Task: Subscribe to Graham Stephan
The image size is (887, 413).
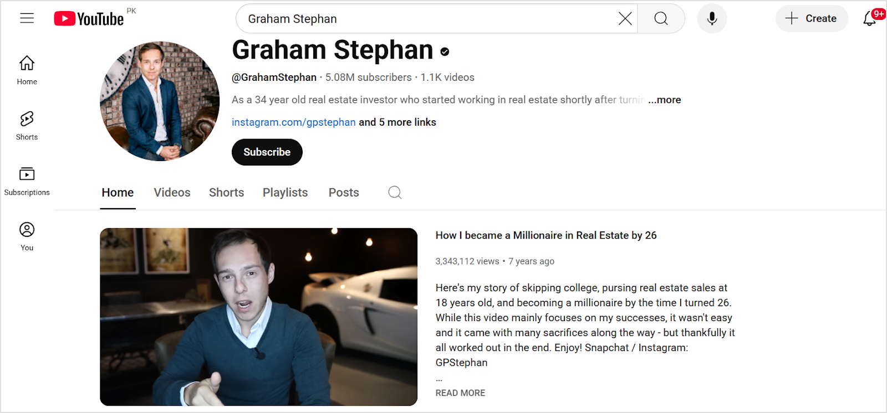Action: tap(267, 152)
